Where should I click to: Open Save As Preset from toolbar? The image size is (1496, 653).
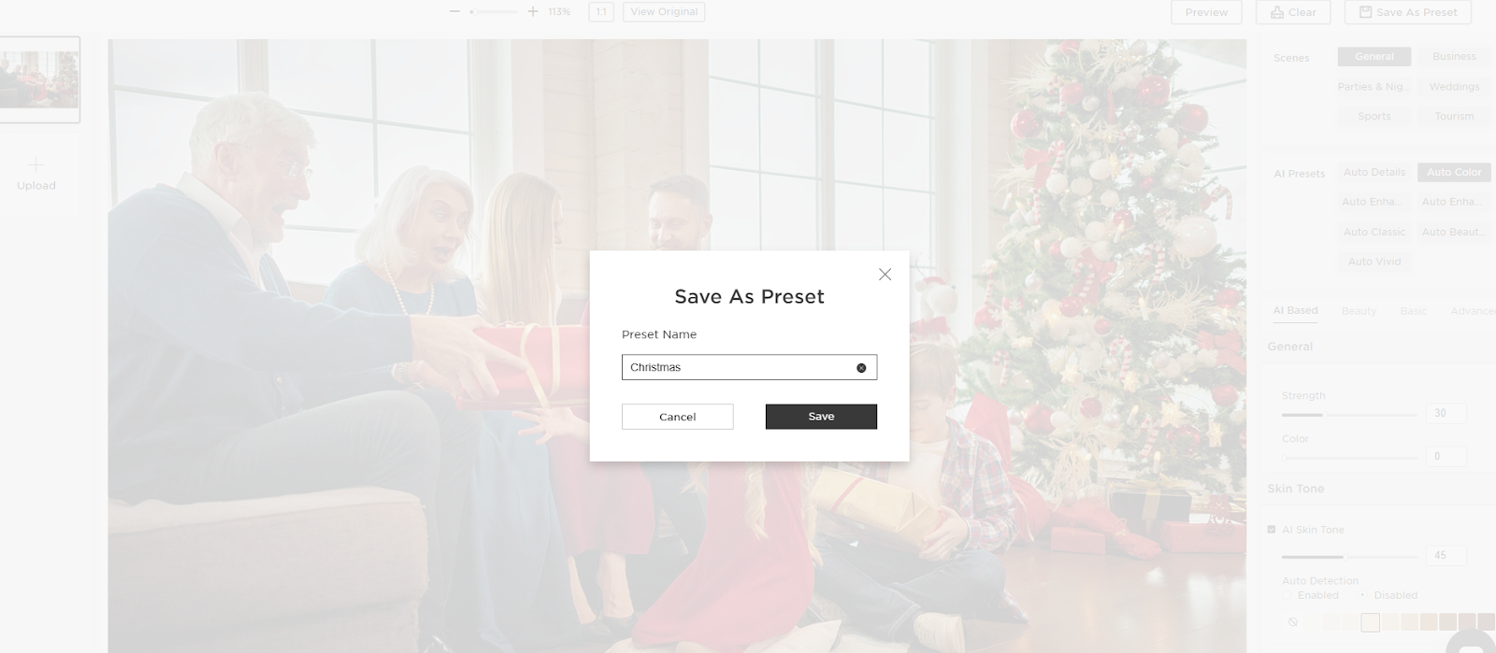coord(1408,12)
